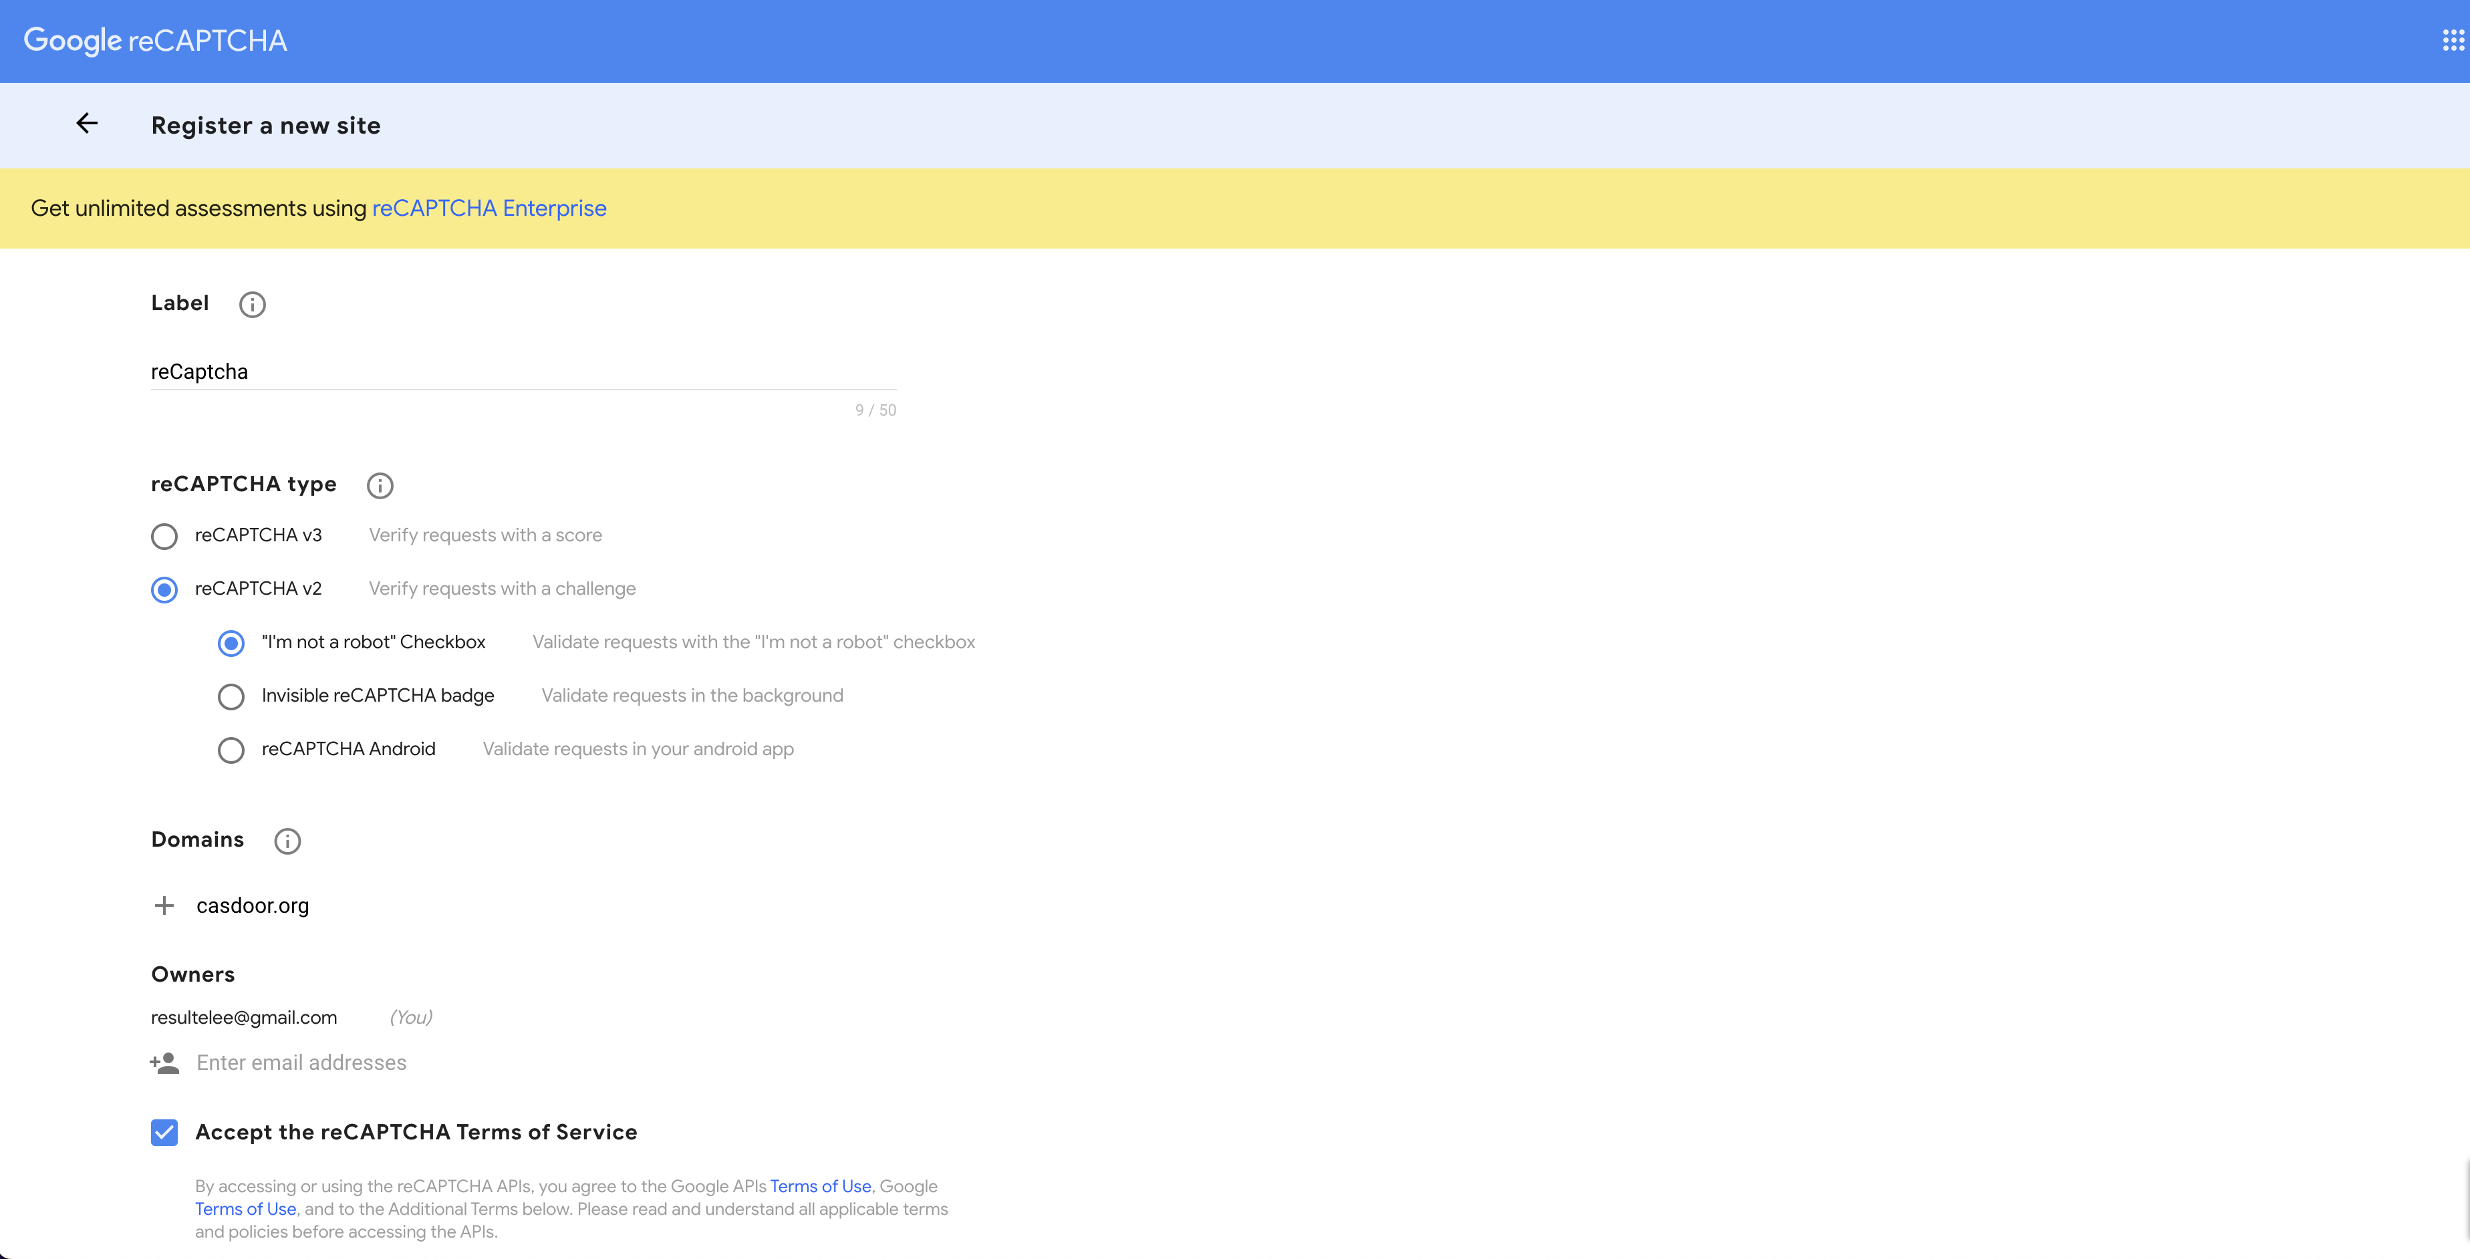Image resolution: width=2470 pixels, height=1259 pixels.
Task: Click the add owners person icon
Action: point(165,1061)
